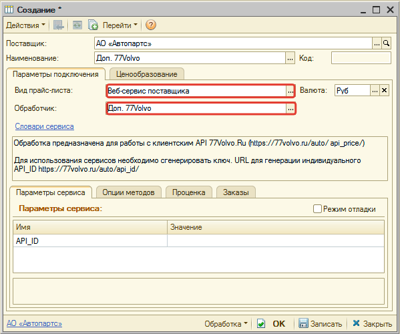Viewport: 400px width, 334px height.
Task: Open the Заказы tab
Action: (236, 192)
